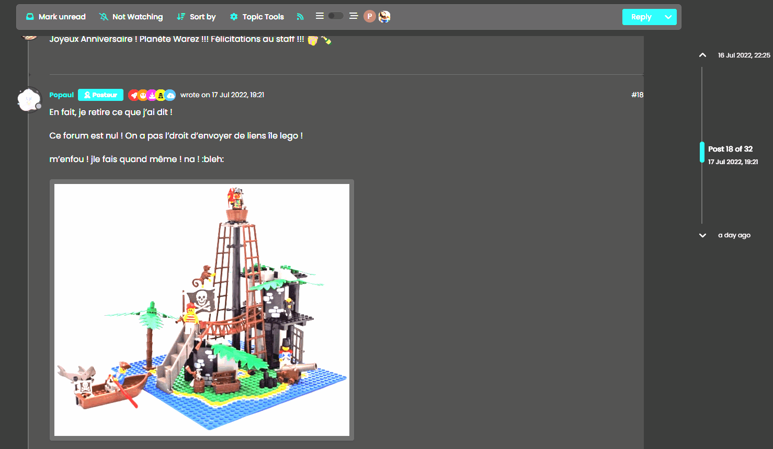
Task: Jump to last post with down chevron
Action: [702, 235]
